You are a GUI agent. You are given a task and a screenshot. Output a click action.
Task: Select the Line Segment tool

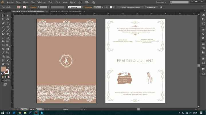(3, 27)
